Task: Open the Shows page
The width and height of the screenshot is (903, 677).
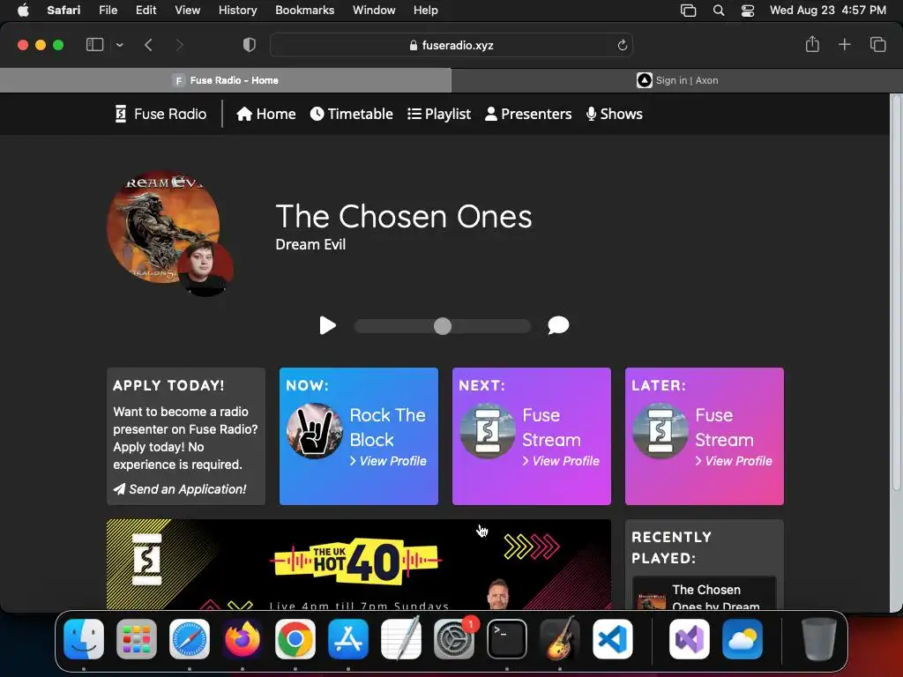Action: (x=615, y=114)
